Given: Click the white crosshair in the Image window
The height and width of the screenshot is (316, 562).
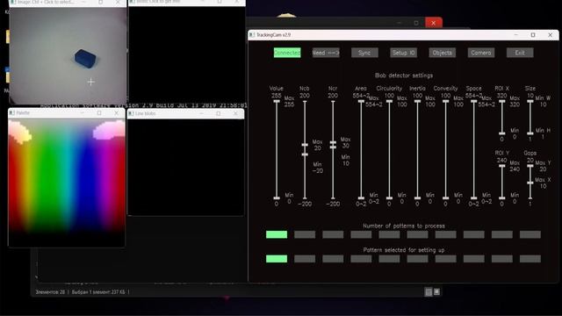Looking at the screenshot, I should tap(90, 82).
